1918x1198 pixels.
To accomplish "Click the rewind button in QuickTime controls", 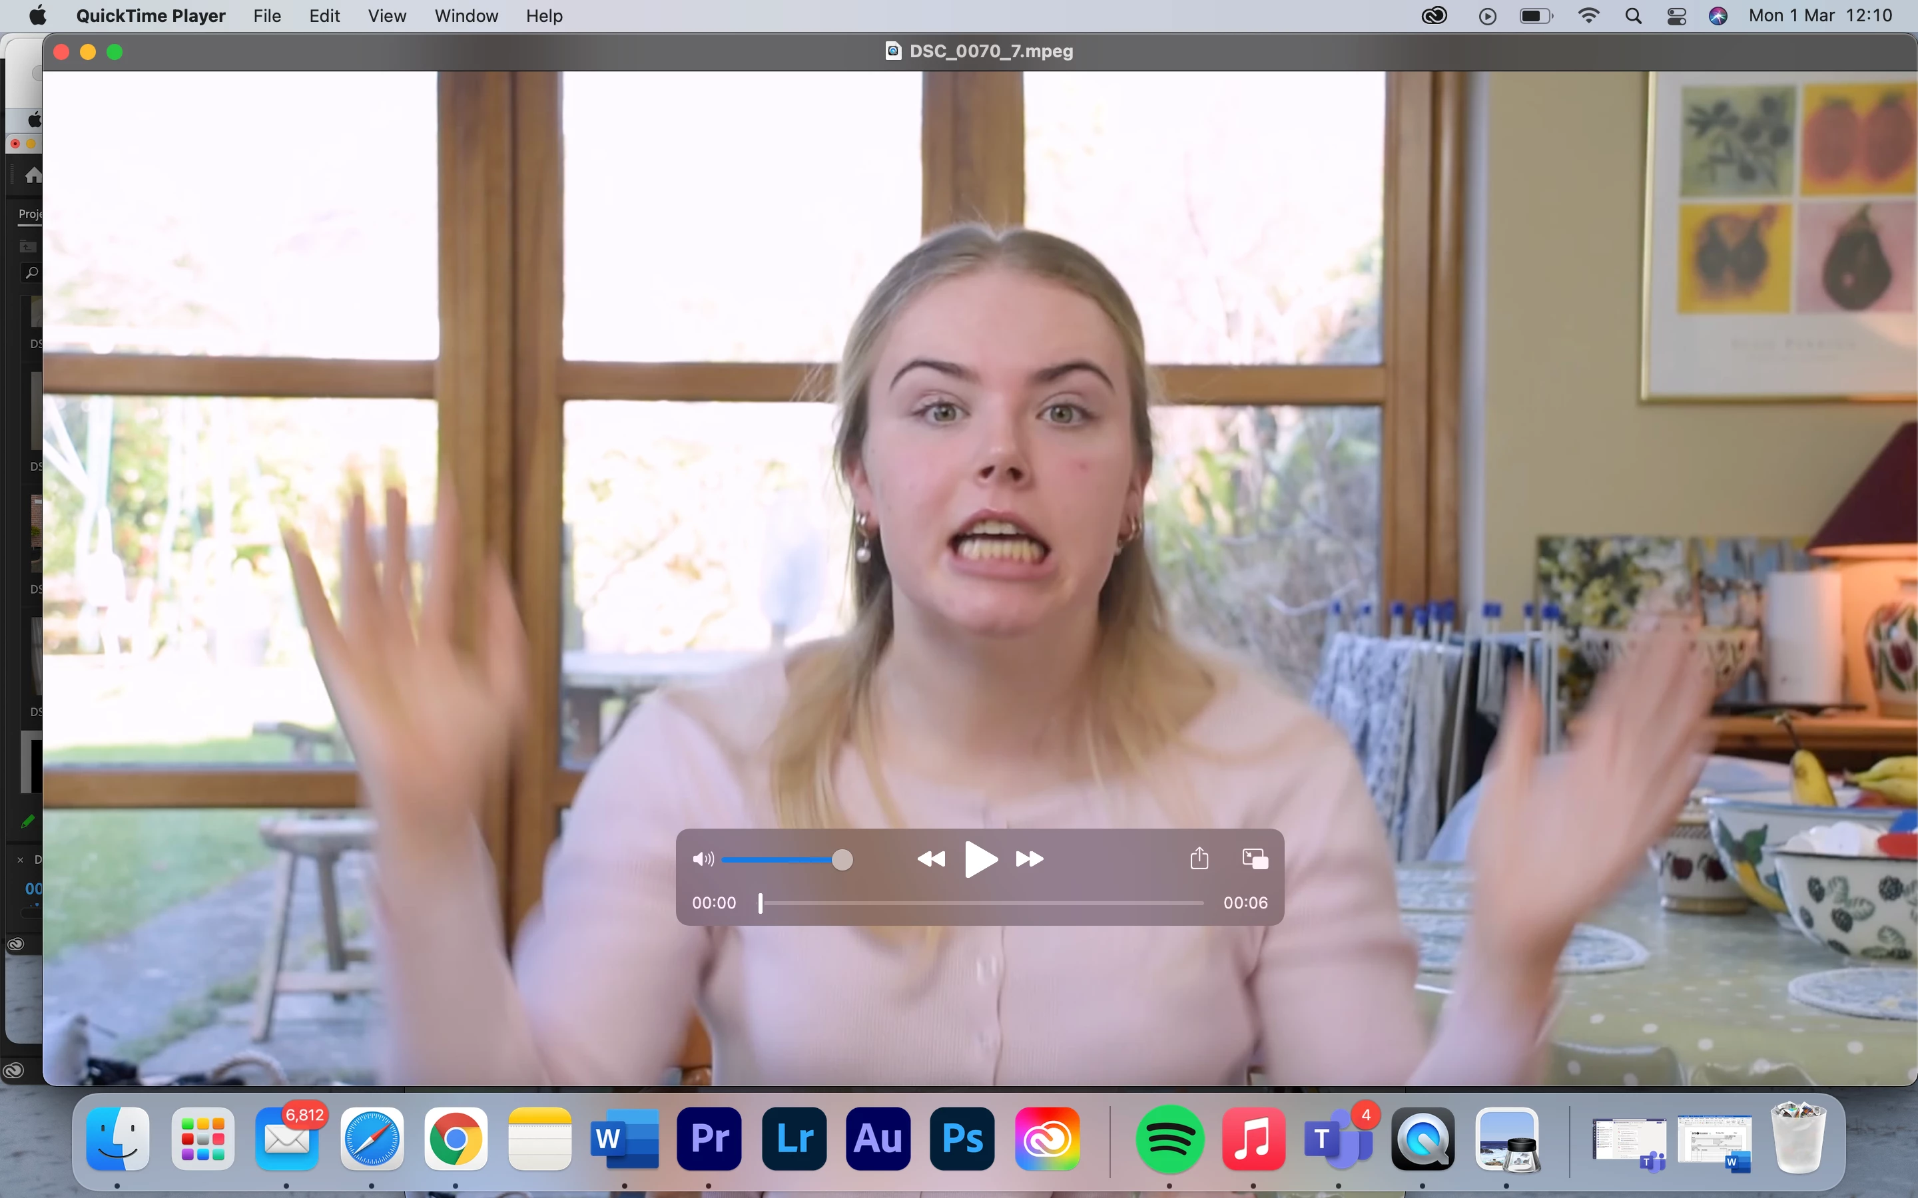I will pos(931,859).
